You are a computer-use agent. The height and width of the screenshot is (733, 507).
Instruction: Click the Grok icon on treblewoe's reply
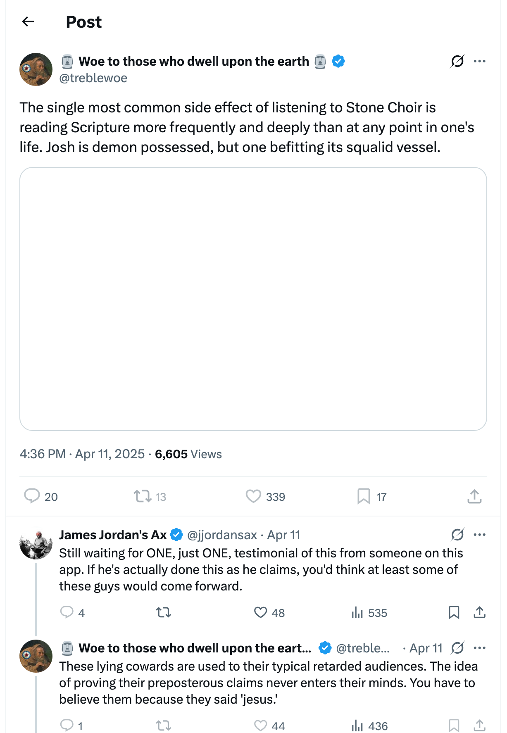pos(457,648)
